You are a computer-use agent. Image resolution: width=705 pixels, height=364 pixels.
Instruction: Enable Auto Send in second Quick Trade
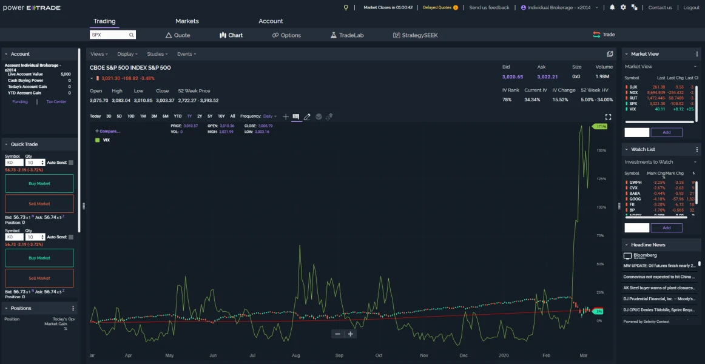[71, 237]
